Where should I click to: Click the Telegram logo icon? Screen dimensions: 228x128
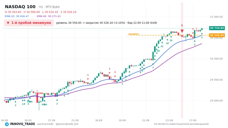click(x=7, y=124)
